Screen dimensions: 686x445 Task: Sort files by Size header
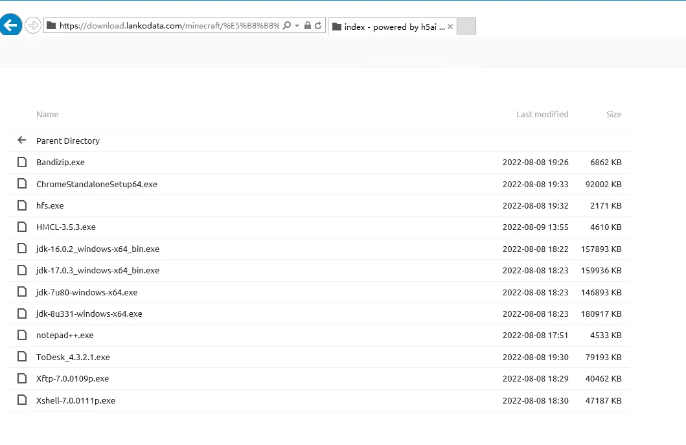[x=613, y=114]
